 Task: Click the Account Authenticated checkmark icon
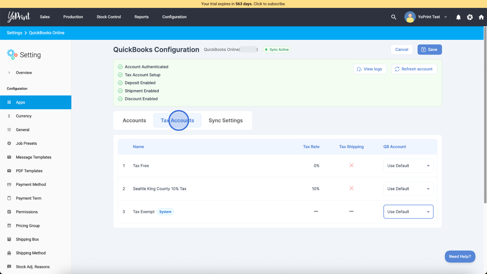[120, 67]
